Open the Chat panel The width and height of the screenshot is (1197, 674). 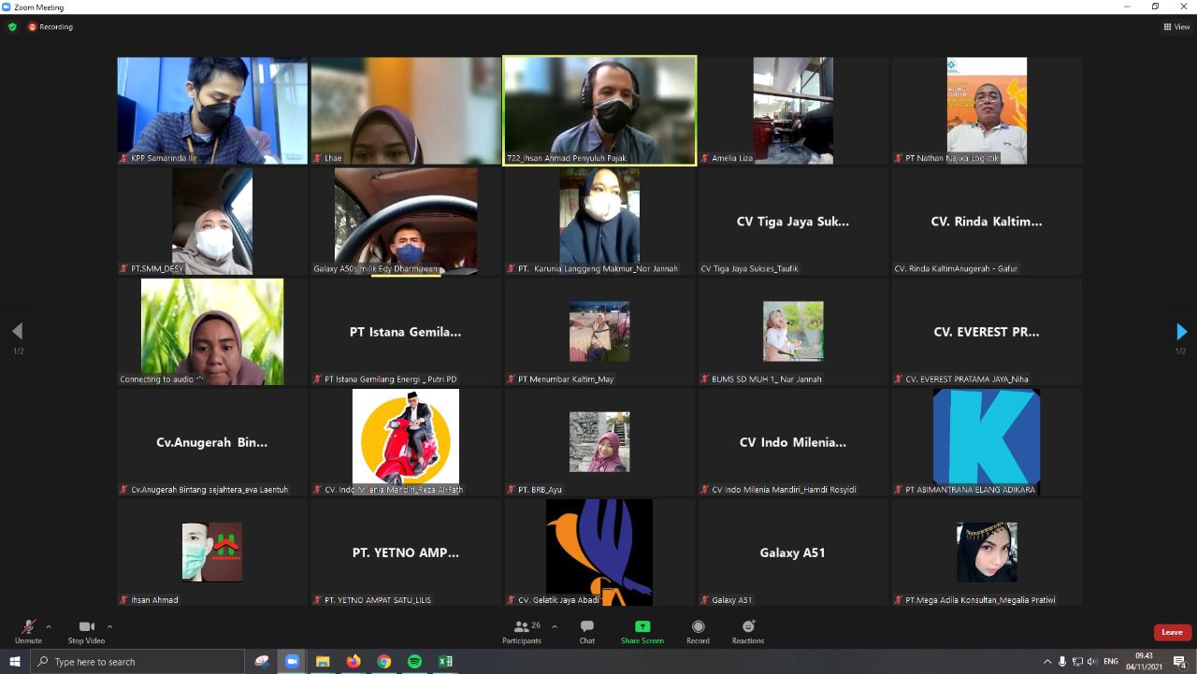coord(586,631)
